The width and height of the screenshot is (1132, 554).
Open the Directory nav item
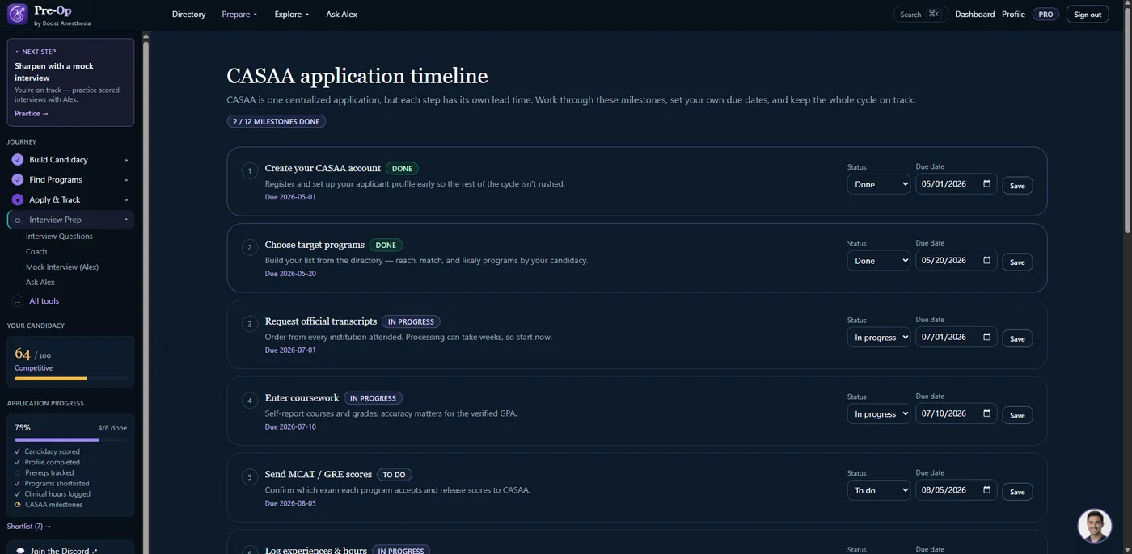pyautogui.click(x=188, y=15)
